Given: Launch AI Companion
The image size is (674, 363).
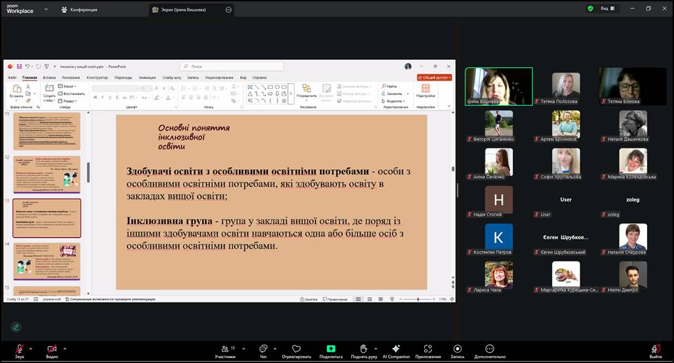Looking at the screenshot, I should pos(396,349).
